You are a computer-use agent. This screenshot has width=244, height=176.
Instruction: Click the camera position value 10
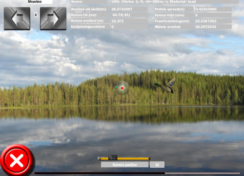157,165
